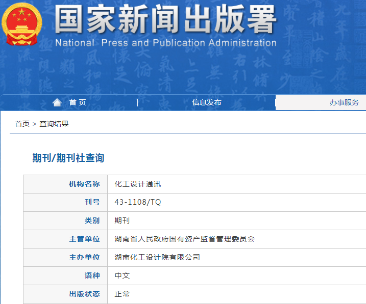
Task: Open the 信息发布 navigation tab
Action: click(x=206, y=102)
